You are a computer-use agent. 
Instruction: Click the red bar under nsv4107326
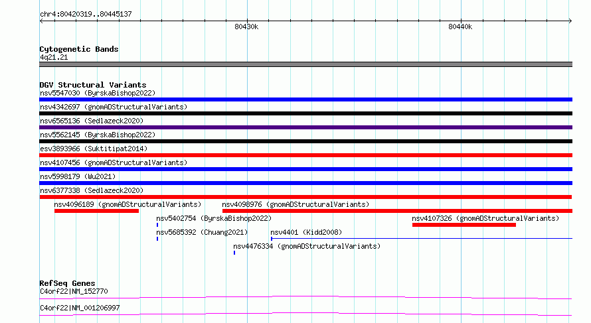coord(464,225)
